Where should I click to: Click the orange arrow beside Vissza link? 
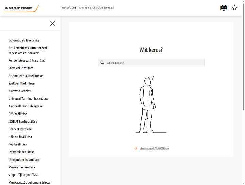click(135, 148)
